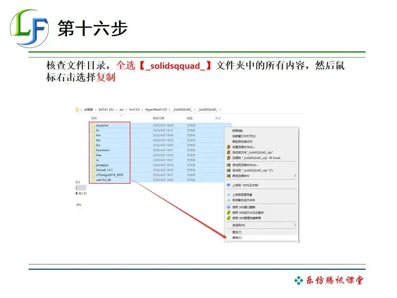Go to HyperMesh13.0 in the breadcrumb
397x298 pixels.
(x=156, y=109)
